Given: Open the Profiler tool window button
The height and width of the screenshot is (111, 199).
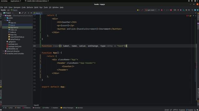Looking at the screenshot, I should tap(46, 108).
